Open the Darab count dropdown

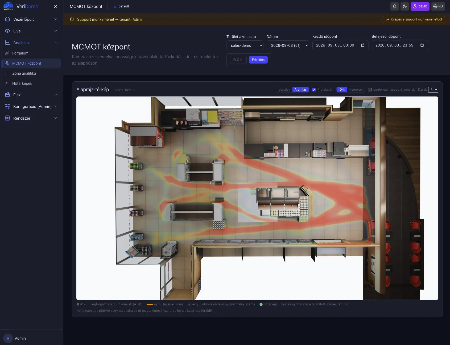point(433,90)
